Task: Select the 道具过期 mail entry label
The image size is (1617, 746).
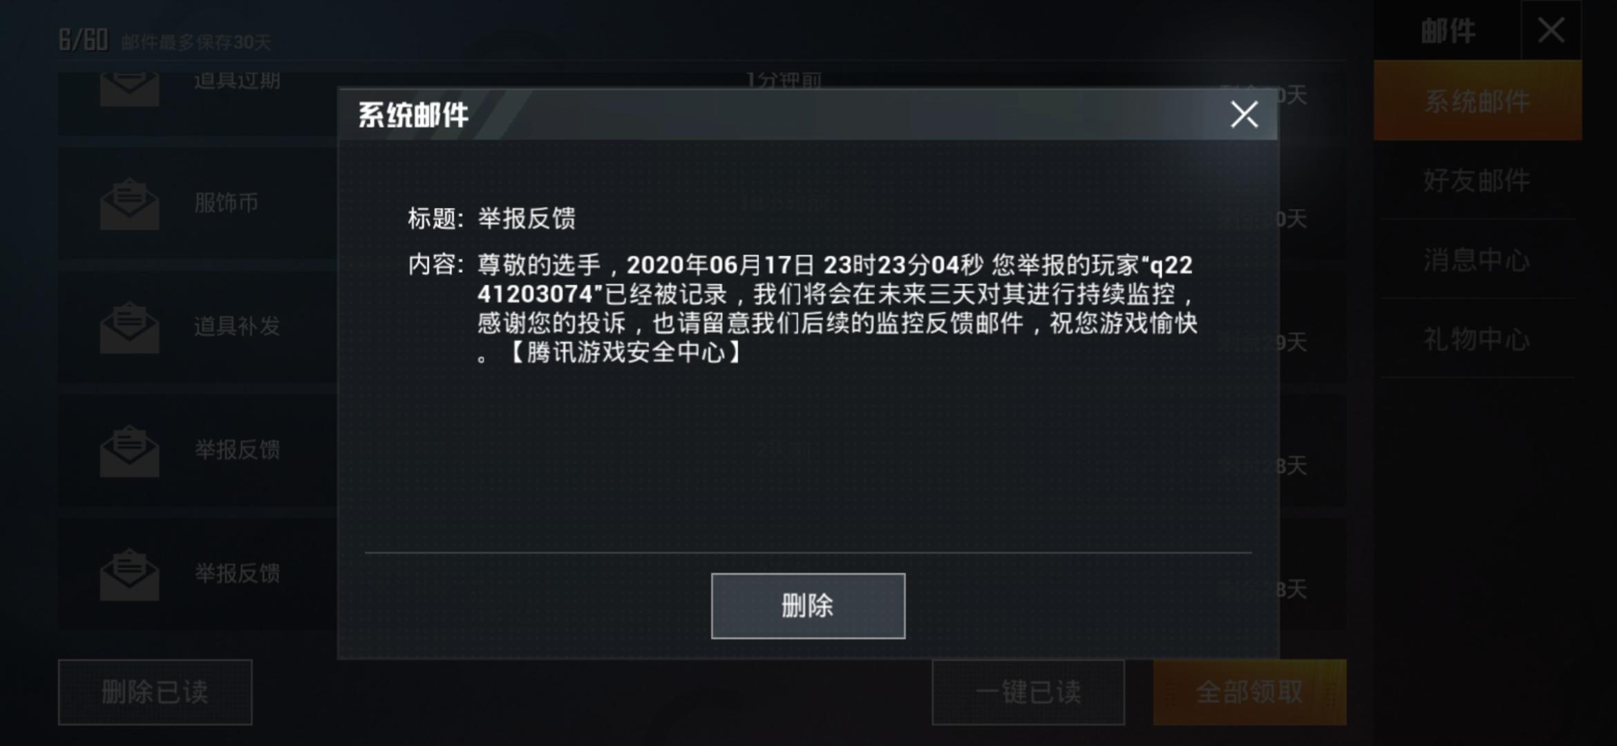Action: (237, 81)
